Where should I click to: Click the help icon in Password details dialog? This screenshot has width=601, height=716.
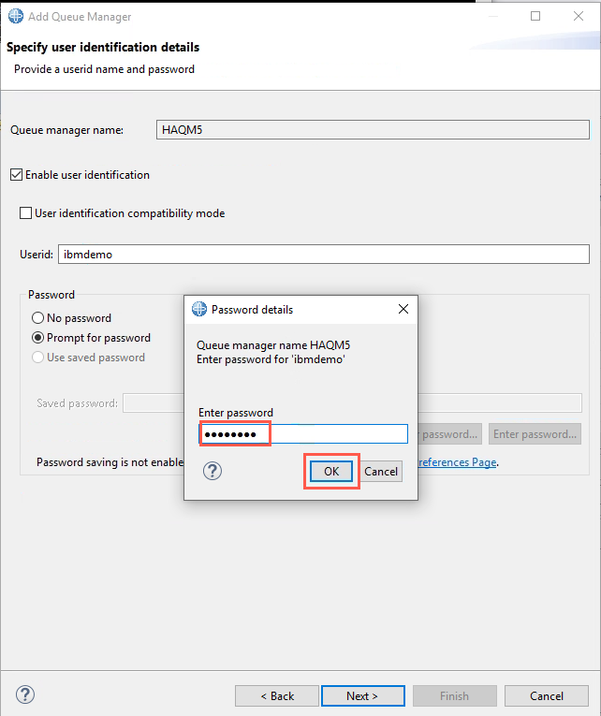[x=213, y=471]
